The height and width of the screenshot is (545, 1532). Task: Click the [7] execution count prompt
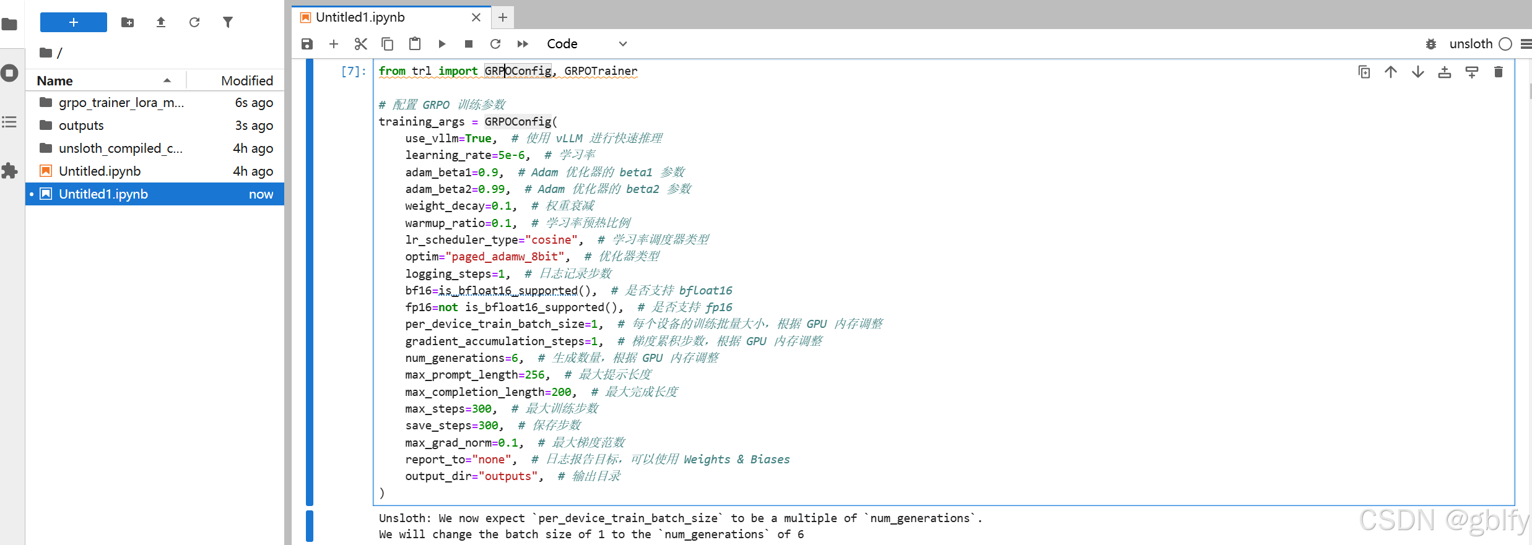pos(354,71)
